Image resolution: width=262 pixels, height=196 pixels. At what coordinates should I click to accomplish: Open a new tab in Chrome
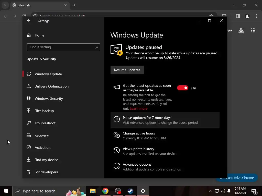75,5
